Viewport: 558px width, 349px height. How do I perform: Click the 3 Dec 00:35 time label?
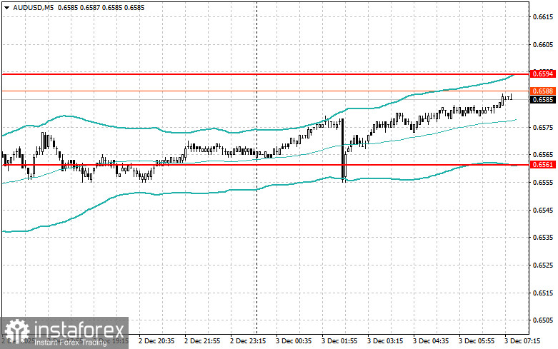coord(294,341)
